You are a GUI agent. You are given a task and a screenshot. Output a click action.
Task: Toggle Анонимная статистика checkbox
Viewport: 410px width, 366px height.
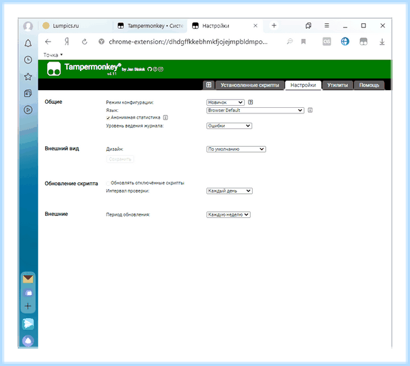(x=108, y=118)
